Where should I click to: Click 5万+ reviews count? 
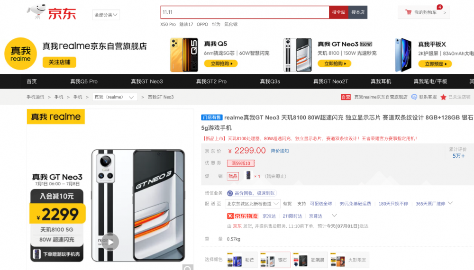coord(458,156)
